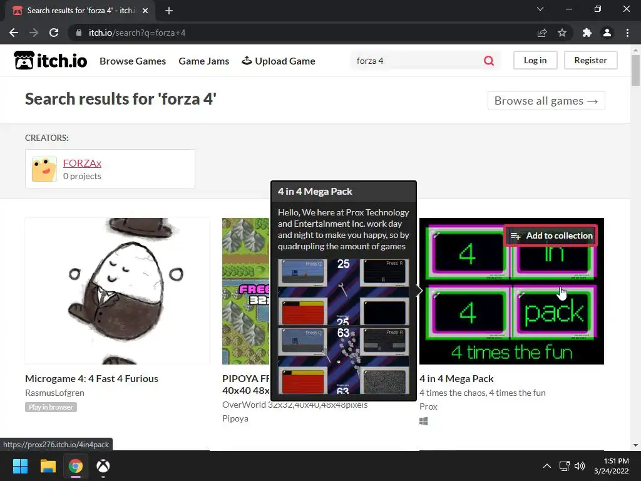Click the tab search chevron in title bar
The height and width of the screenshot is (481, 641).
point(540,9)
